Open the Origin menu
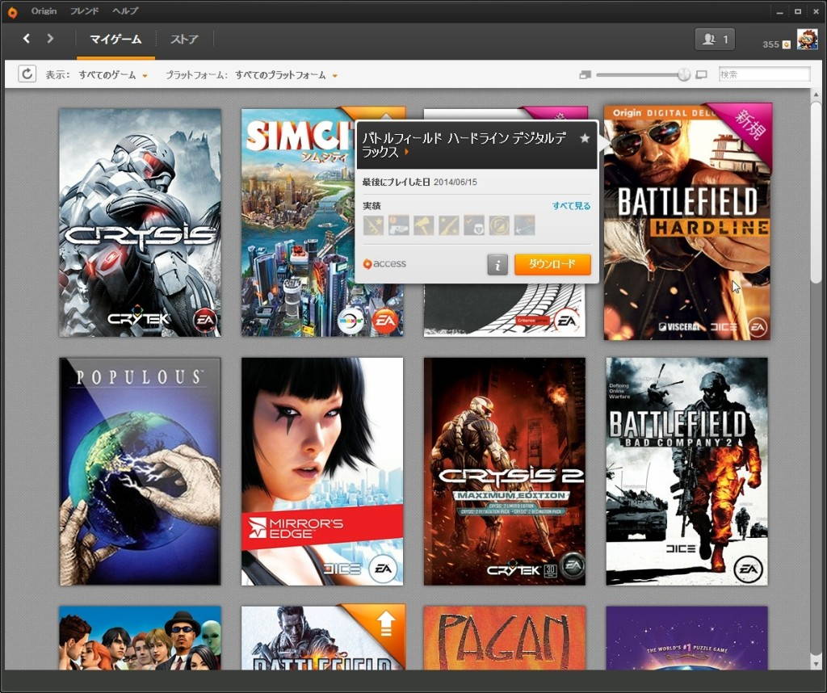827x693 pixels. pos(44,11)
